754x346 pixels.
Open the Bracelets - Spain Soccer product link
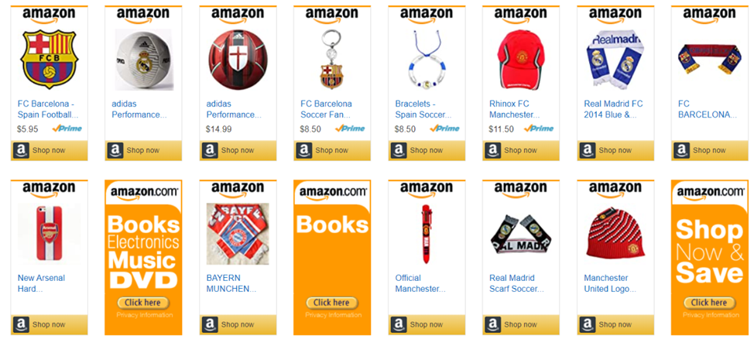click(x=423, y=110)
